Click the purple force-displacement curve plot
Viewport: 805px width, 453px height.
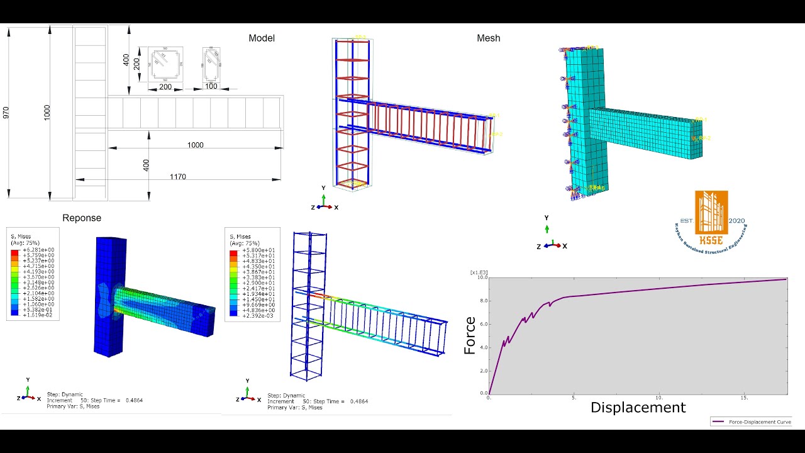click(638, 335)
